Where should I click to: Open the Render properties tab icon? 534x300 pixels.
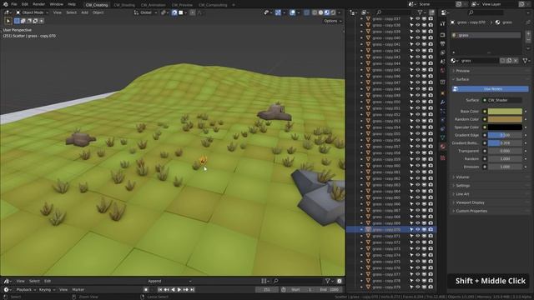pyautogui.click(x=443, y=35)
